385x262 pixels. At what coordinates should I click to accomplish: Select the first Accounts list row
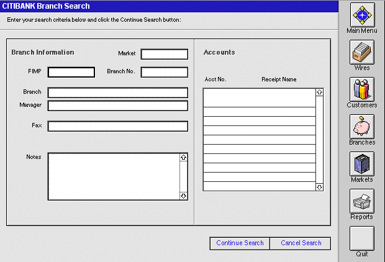point(260,97)
